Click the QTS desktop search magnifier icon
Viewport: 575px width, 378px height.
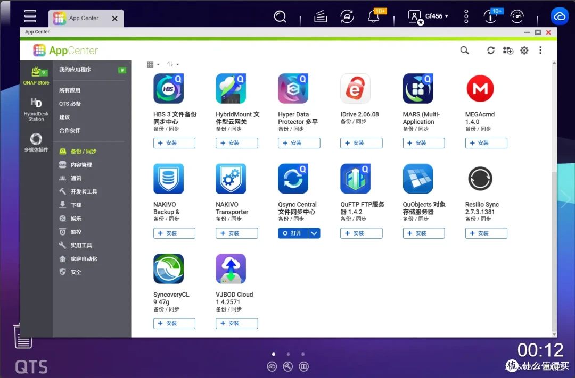pos(280,16)
